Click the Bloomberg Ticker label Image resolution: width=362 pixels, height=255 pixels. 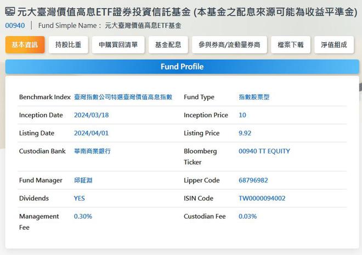click(x=200, y=157)
